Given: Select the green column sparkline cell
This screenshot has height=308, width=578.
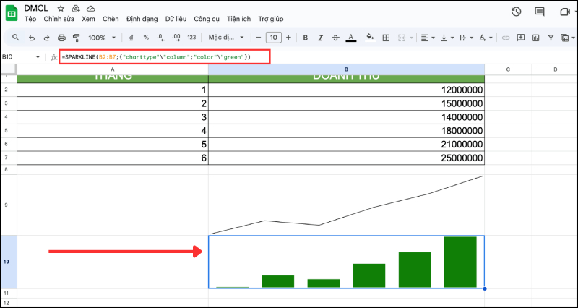Looking at the screenshot, I should click(347, 262).
